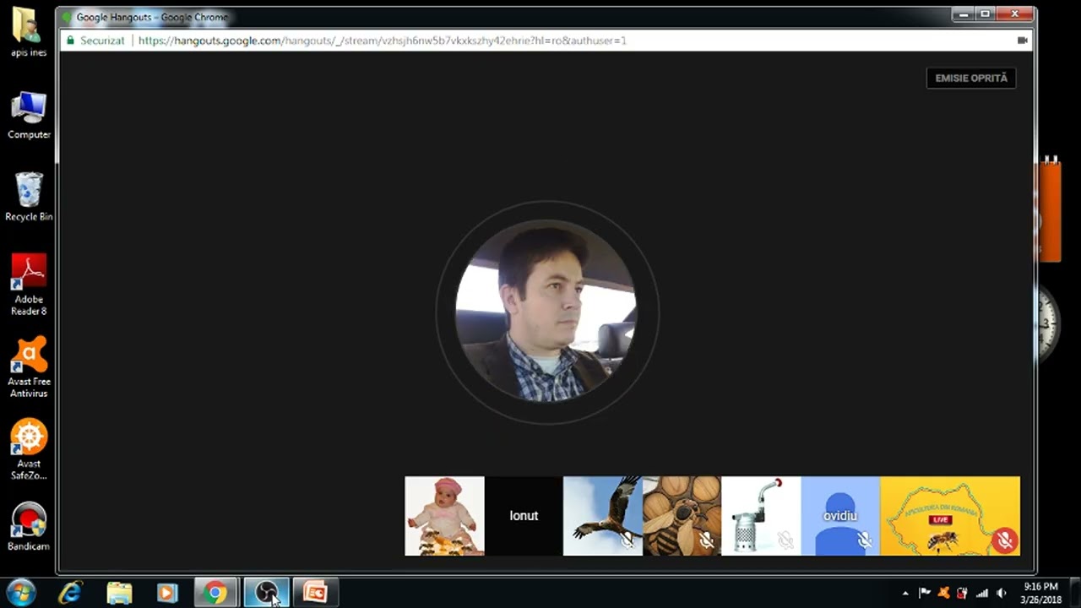This screenshot has height=608, width=1081.
Task: Minimize the Google Hangouts Chrome window
Action: (962, 14)
